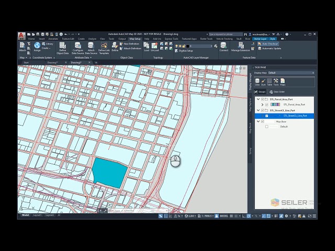
Task: Toggle Auto Checkout option
Action: 268,44
